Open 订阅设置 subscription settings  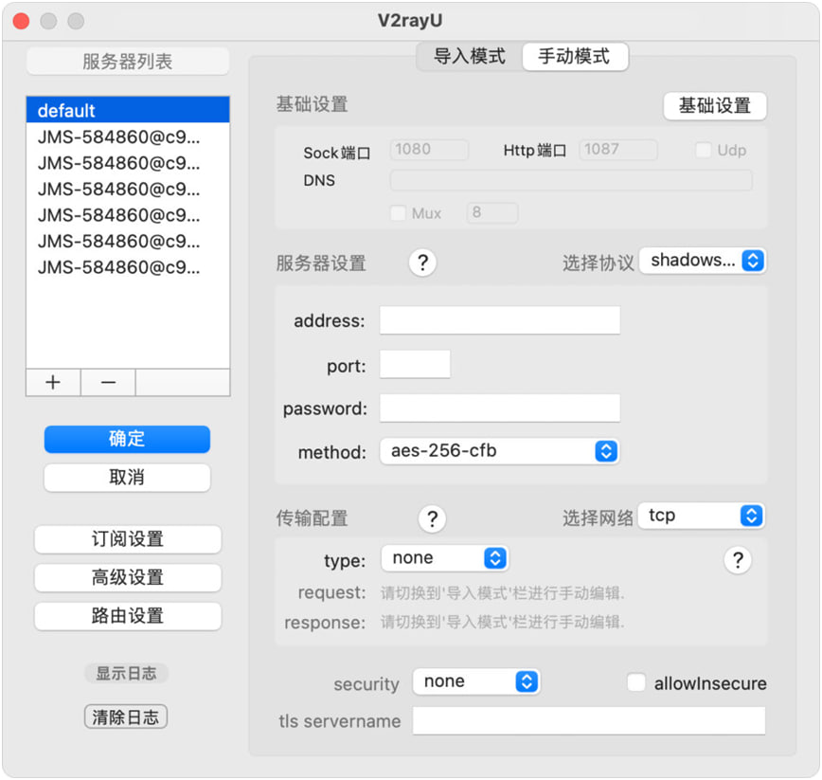[128, 539]
